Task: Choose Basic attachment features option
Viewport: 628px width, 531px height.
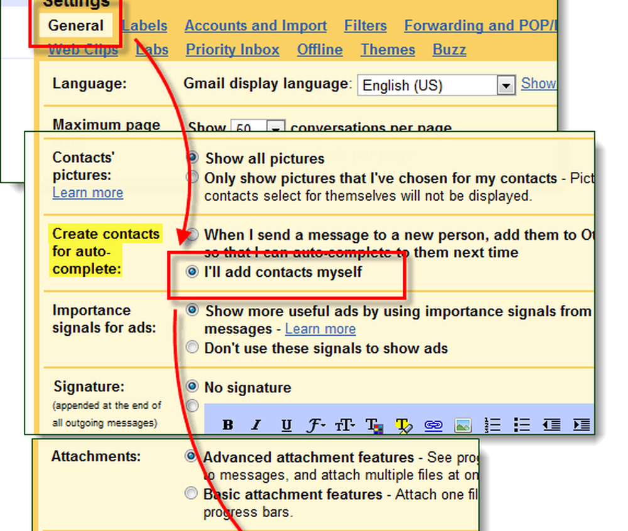Action: [191, 494]
